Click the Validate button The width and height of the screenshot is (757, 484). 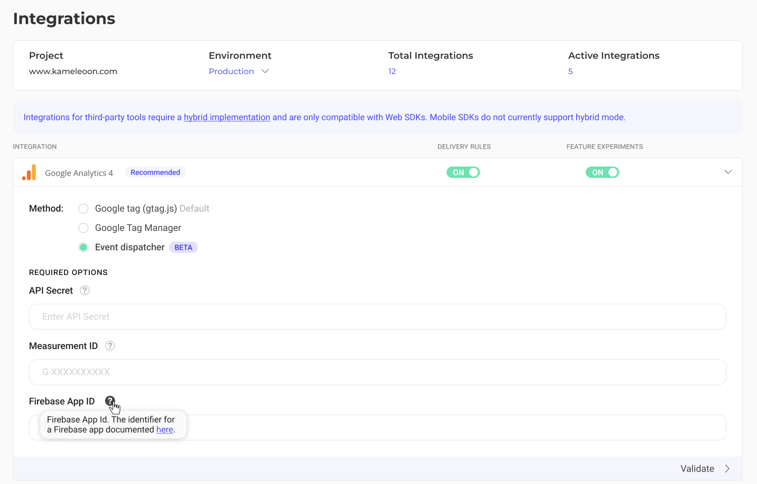pos(705,468)
